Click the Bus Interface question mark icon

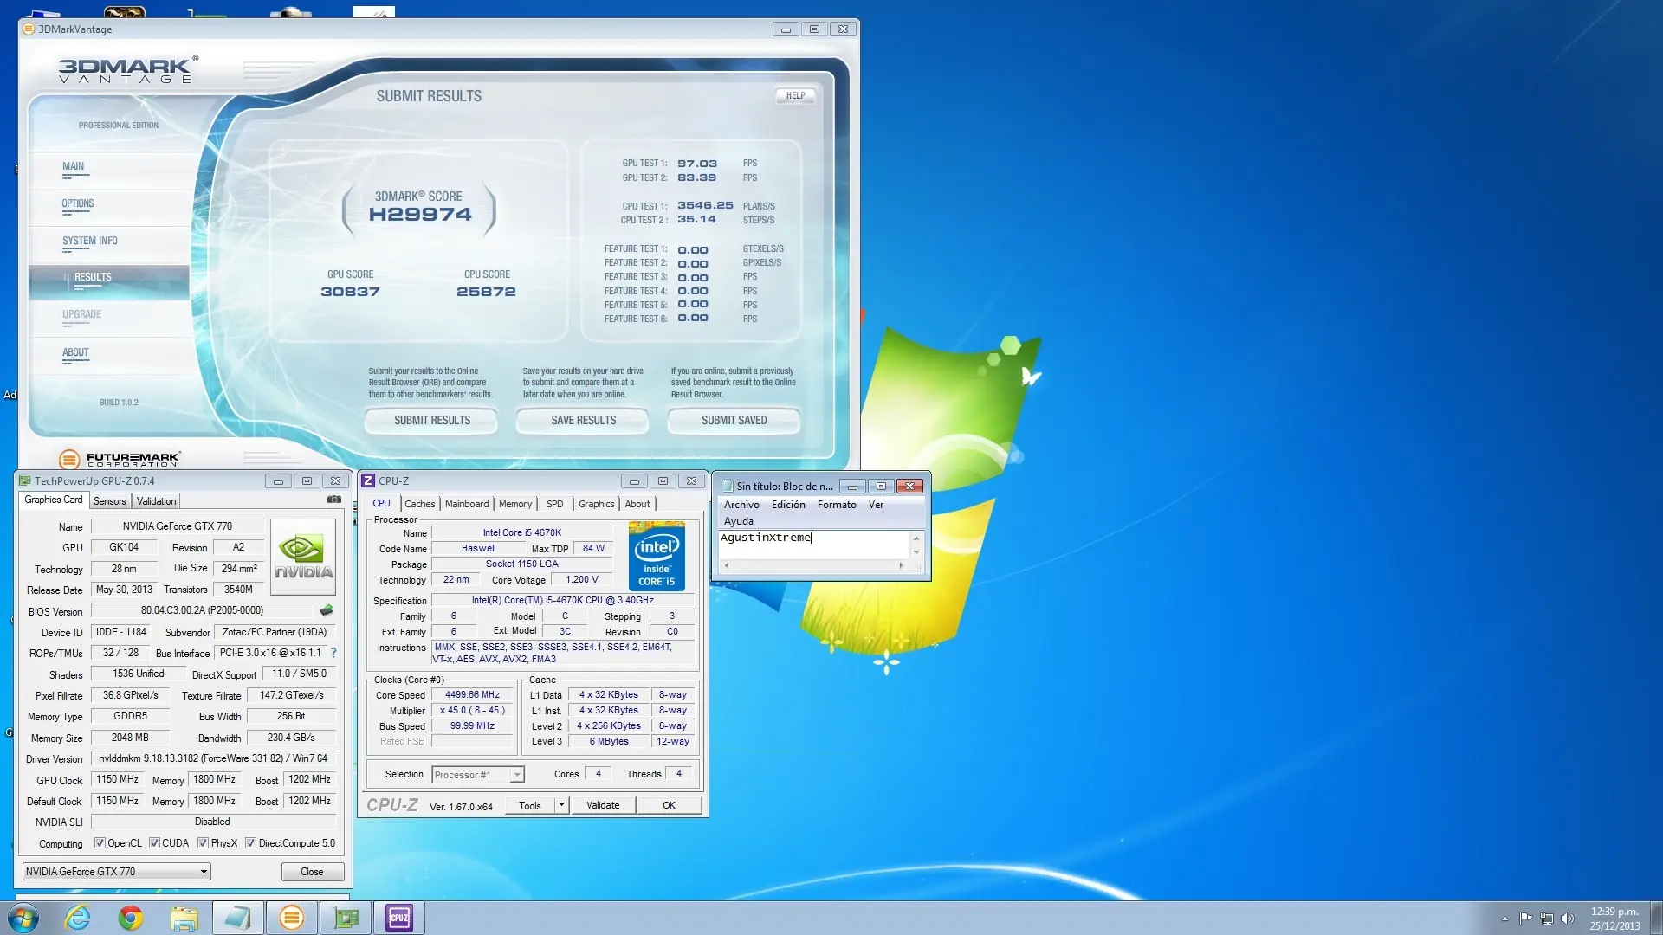pos(333,653)
